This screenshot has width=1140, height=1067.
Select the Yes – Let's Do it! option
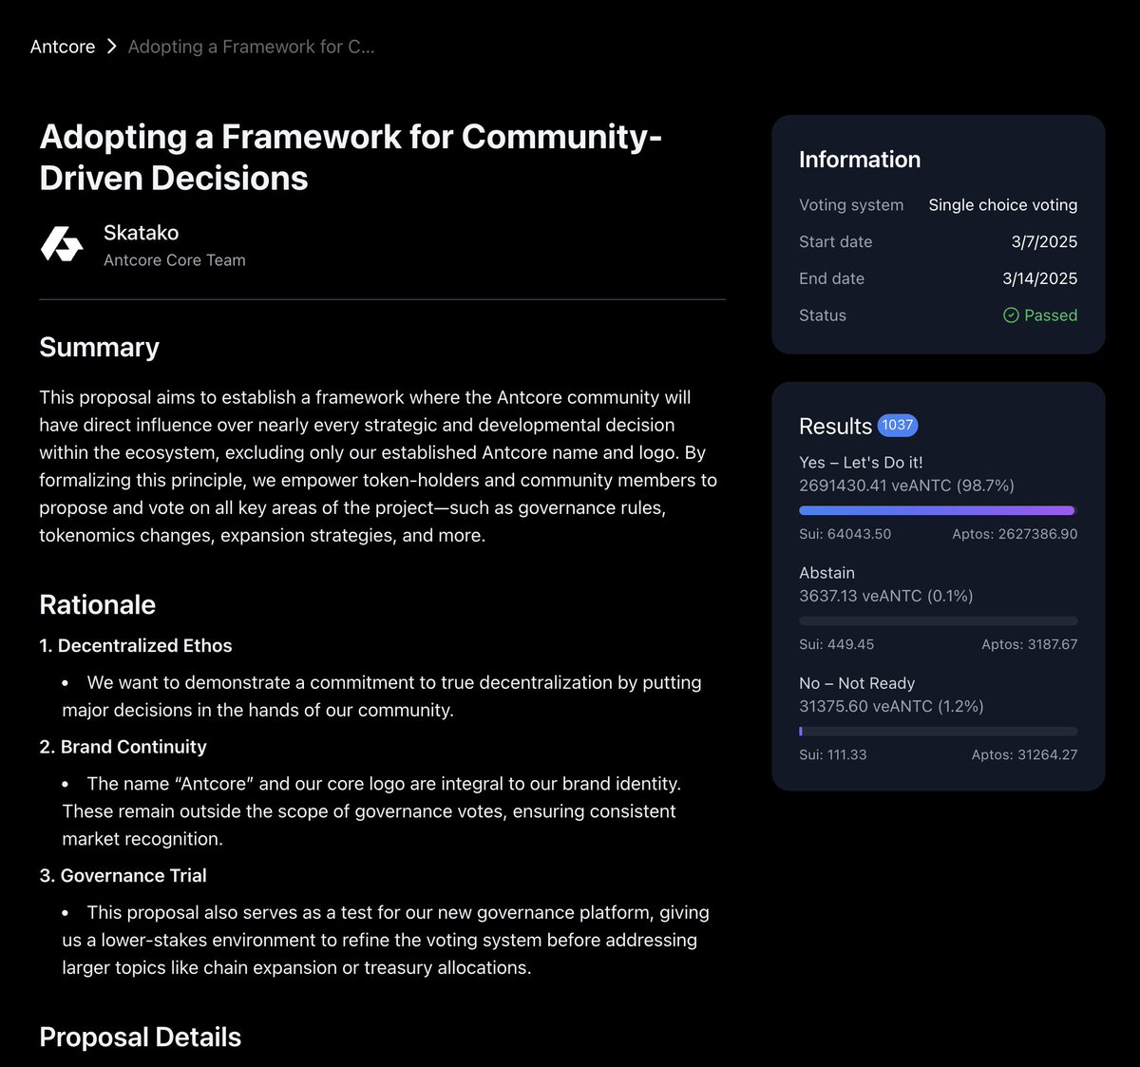point(863,462)
